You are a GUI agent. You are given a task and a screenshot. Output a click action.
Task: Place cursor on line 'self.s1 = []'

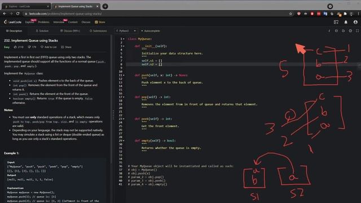152,61
